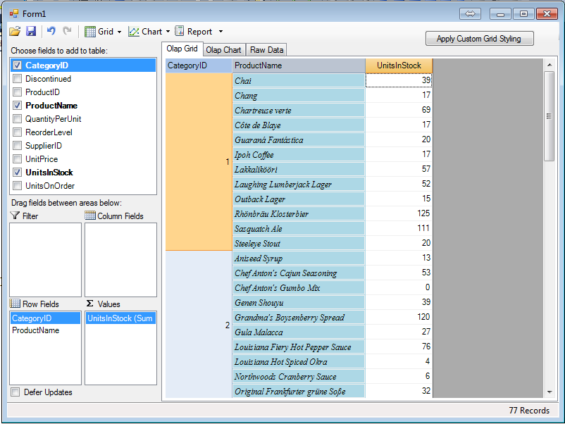Check the ReorderLevel field checkbox
The image size is (565, 424).
(17, 132)
